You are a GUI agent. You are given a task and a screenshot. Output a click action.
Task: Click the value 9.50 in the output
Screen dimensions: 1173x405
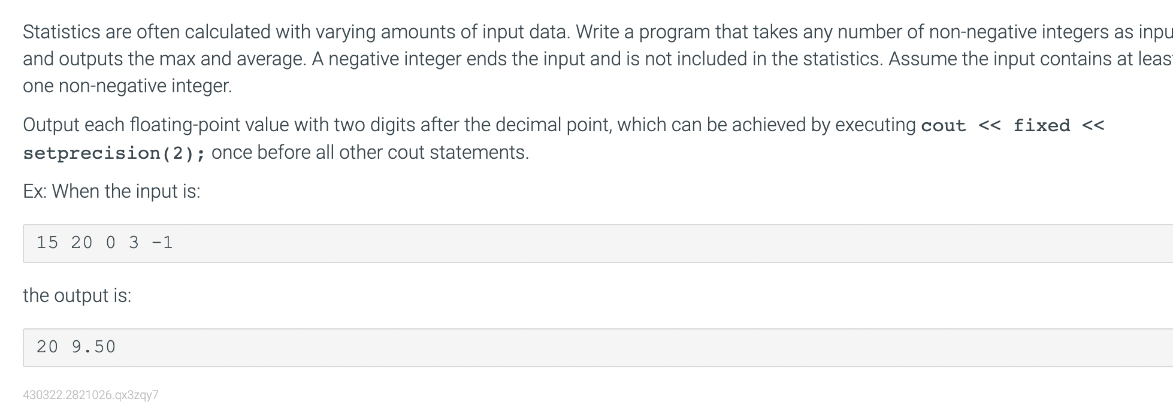coord(93,347)
